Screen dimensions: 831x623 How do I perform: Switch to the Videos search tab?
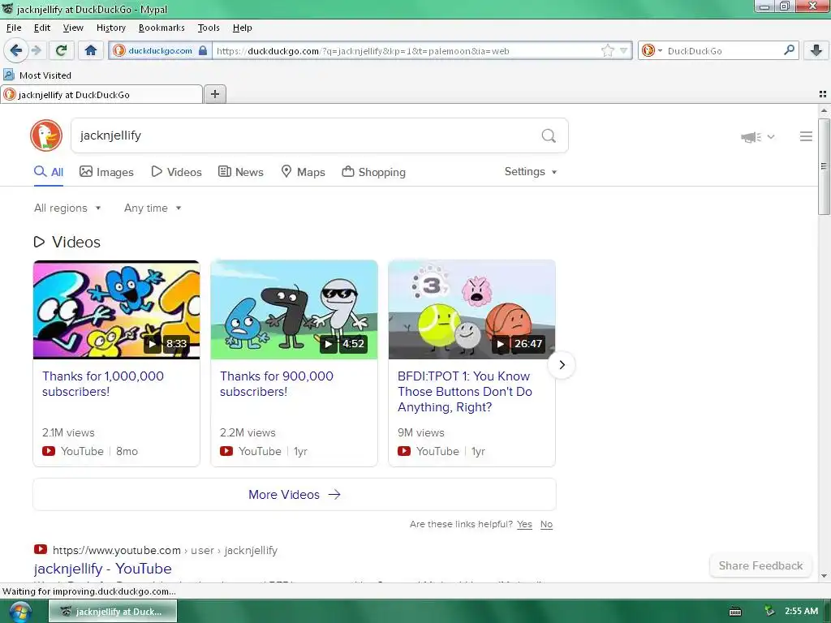(x=176, y=172)
